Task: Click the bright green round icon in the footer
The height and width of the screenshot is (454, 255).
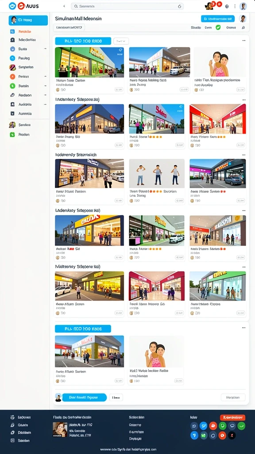Action: 241,426
